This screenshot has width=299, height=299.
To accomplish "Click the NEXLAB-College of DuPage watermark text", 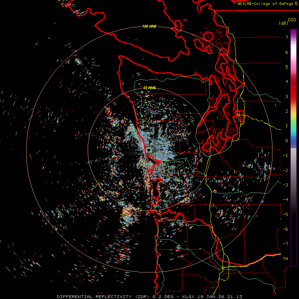I will click(266, 4).
